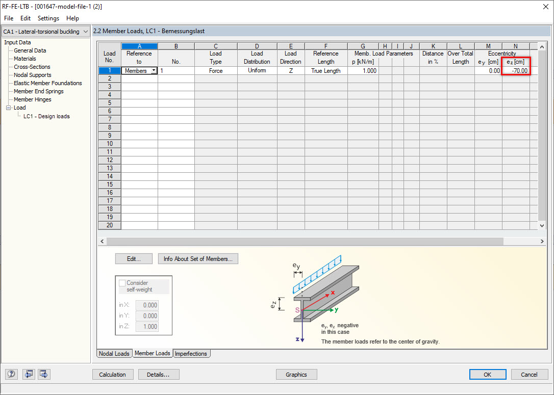Open the Settings menu
554x395 pixels.
48,18
